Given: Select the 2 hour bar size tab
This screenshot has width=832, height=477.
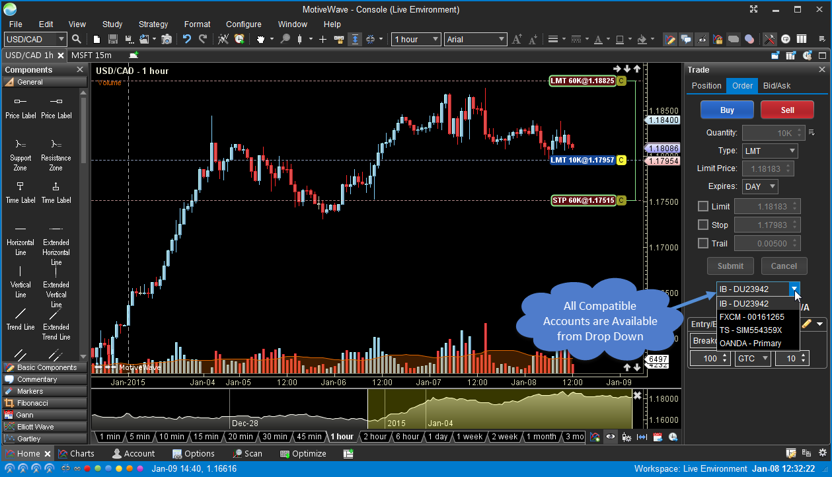Looking at the screenshot, I should tap(375, 437).
